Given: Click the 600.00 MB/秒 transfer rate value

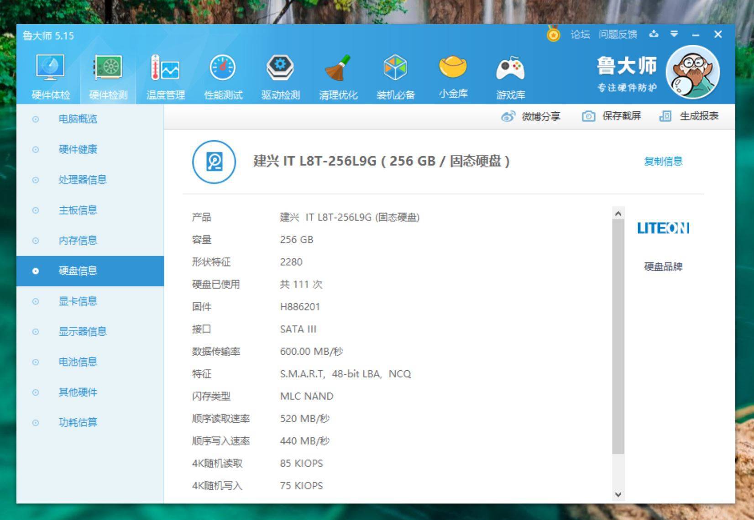Looking at the screenshot, I should 311,352.
